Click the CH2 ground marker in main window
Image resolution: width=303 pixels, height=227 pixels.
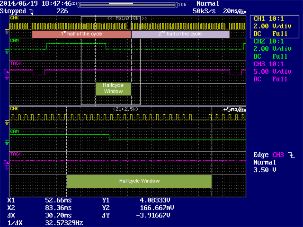(7, 52)
